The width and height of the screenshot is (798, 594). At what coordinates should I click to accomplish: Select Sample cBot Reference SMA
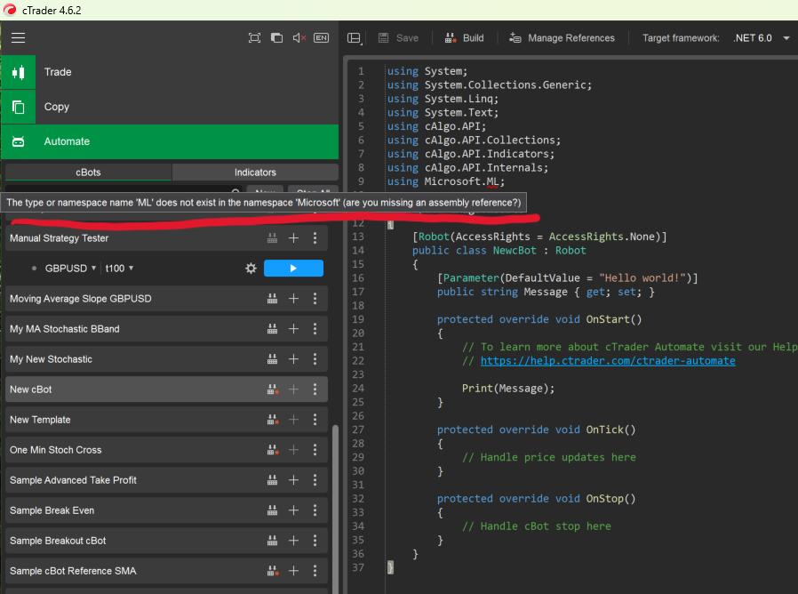click(166, 571)
